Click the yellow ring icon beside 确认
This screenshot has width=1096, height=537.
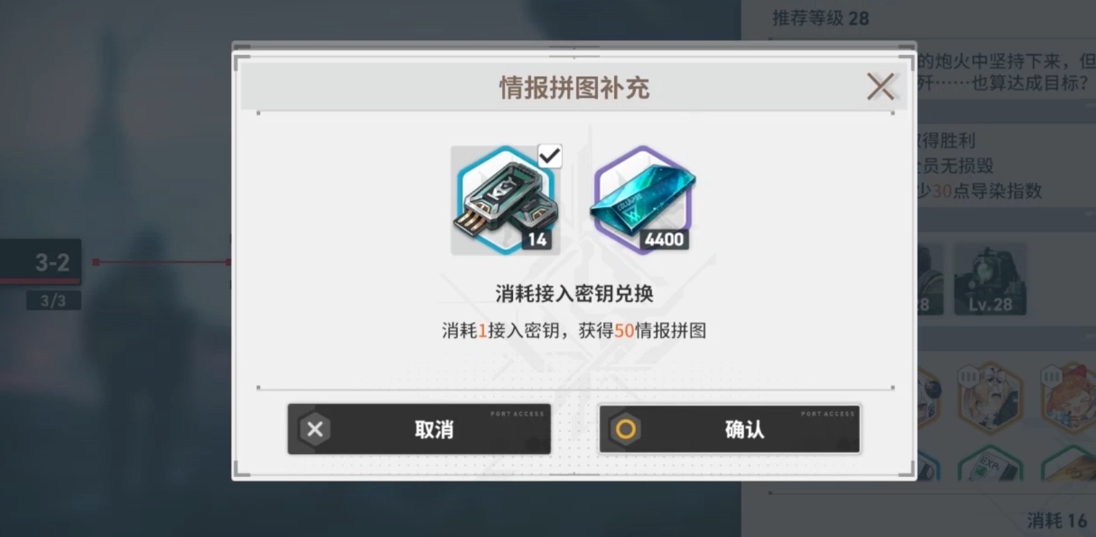click(626, 429)
